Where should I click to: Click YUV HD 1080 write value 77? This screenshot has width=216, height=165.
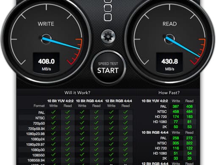click(x=176, y=122)
